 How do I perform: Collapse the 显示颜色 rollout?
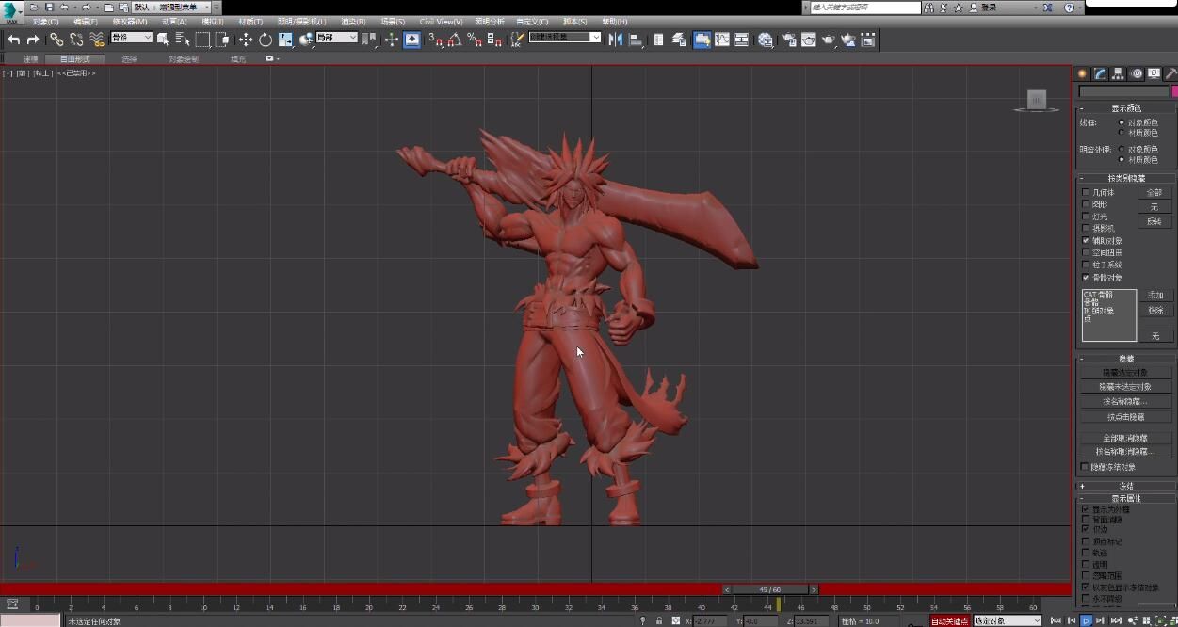coord(1125,109)
